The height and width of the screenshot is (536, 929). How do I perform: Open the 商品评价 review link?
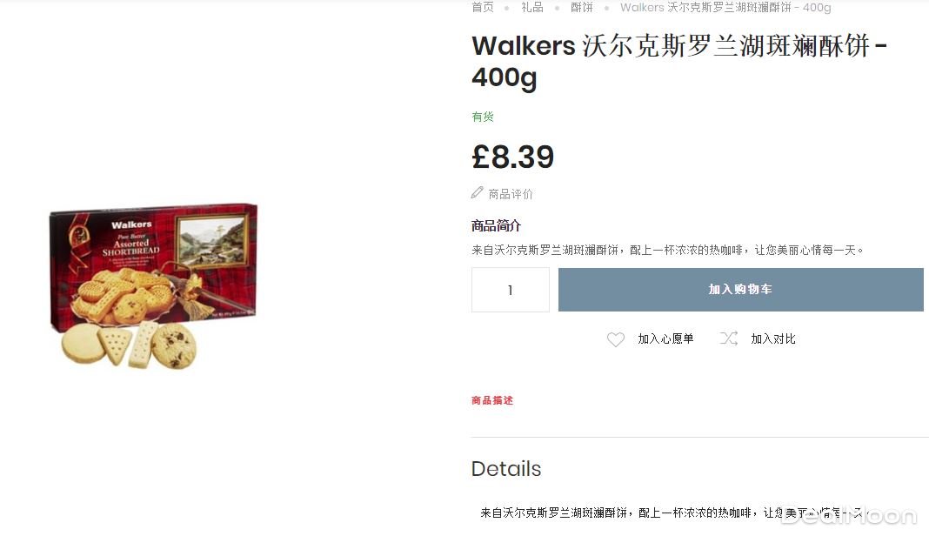tap(510, 194)
